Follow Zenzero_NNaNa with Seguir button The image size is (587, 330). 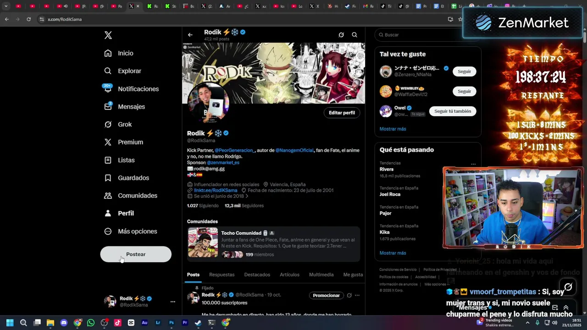[464, 71]
